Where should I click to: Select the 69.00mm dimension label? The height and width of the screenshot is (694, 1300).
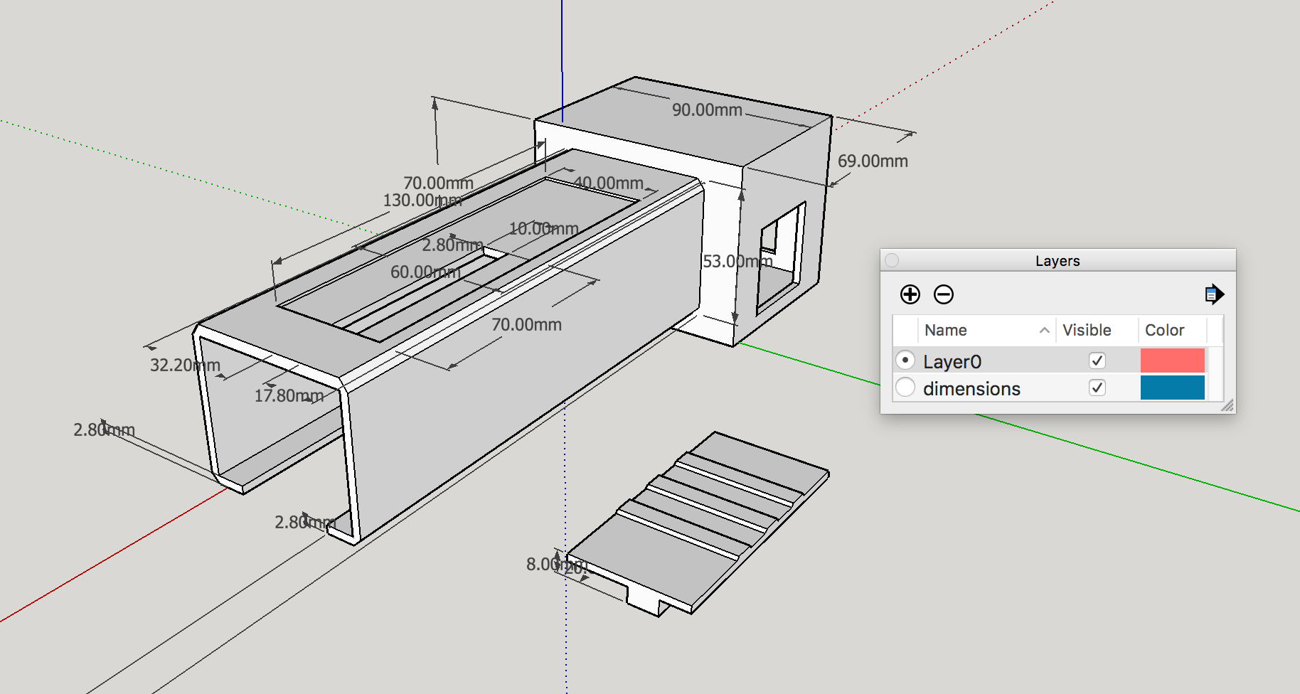873,161
